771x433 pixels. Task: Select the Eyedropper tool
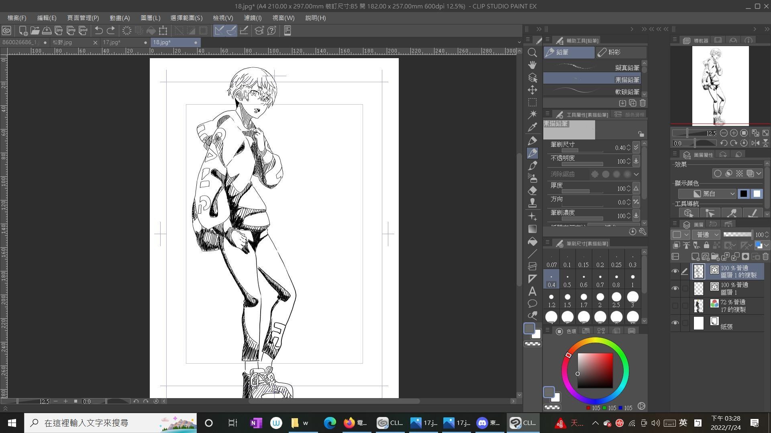[532, 127]
